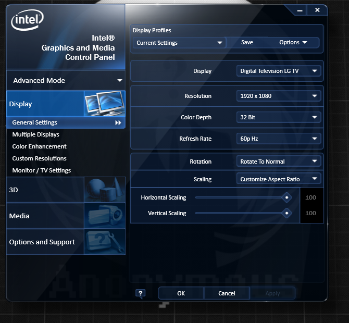Click the OK button

point(181,293)
